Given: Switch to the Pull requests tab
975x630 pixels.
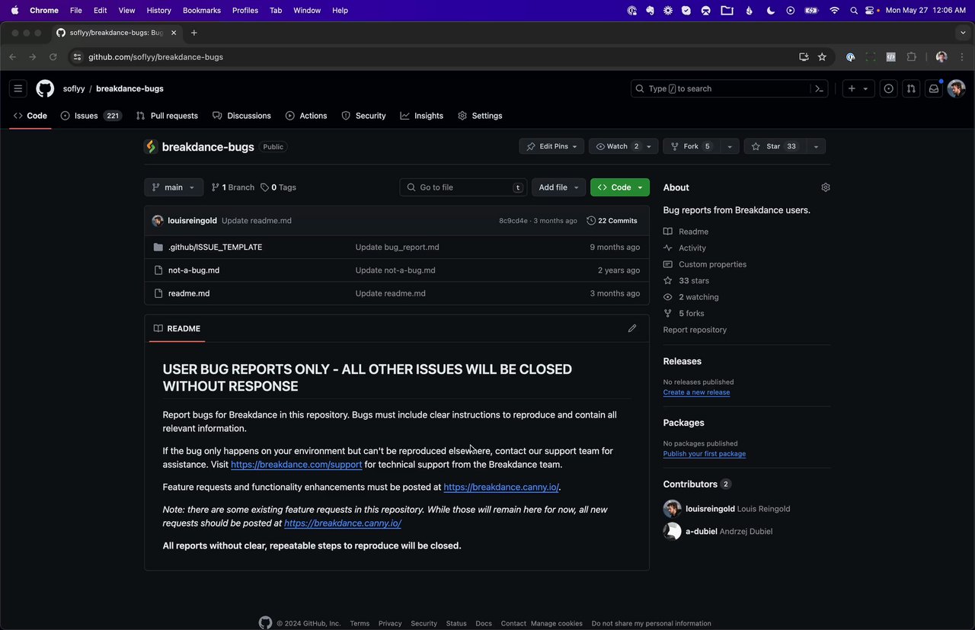Looking at the screenshot, I should pos(167,116).
